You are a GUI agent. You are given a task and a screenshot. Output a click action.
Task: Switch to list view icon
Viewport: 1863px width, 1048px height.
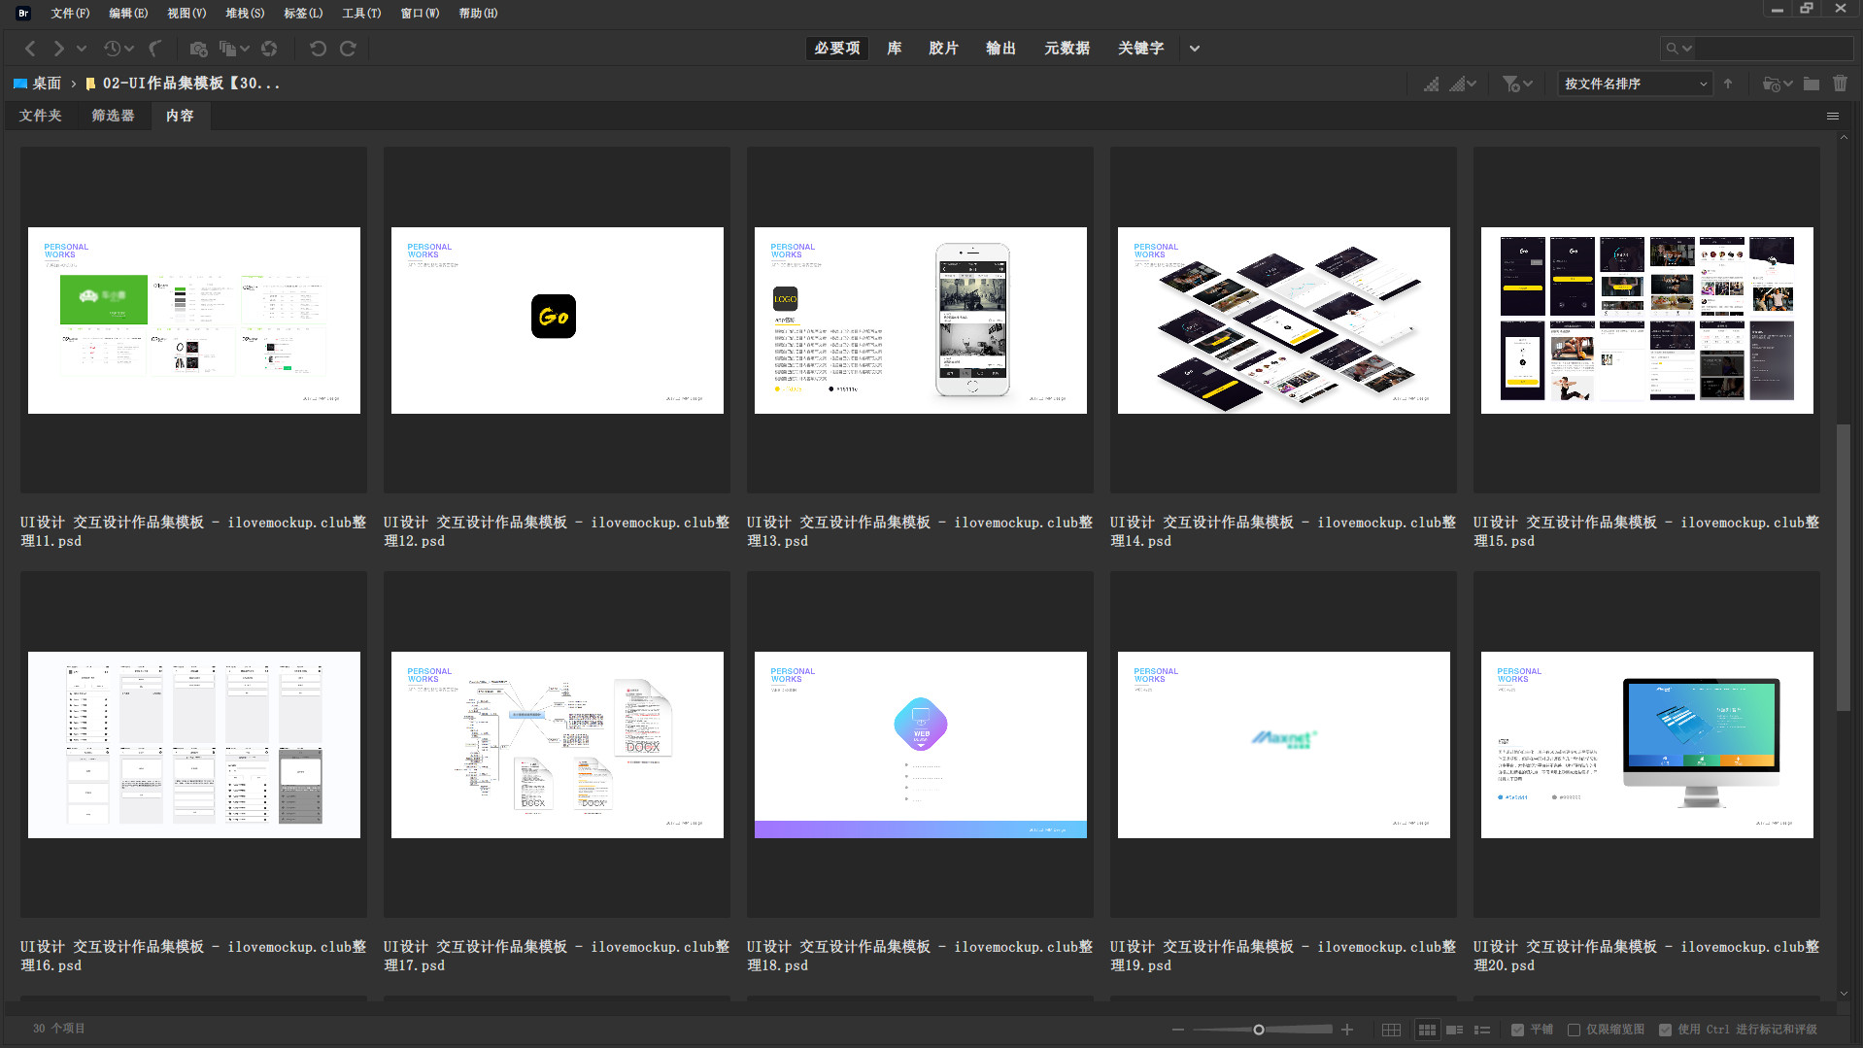pos(1482,1030)
